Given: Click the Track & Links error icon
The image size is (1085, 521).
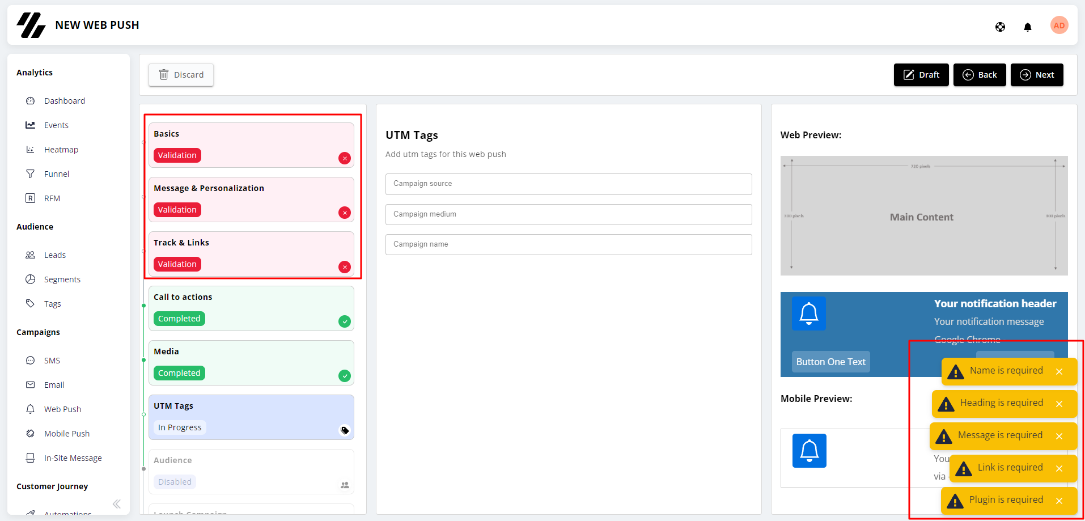Looking at the screenshot, I should coord(345,267).
